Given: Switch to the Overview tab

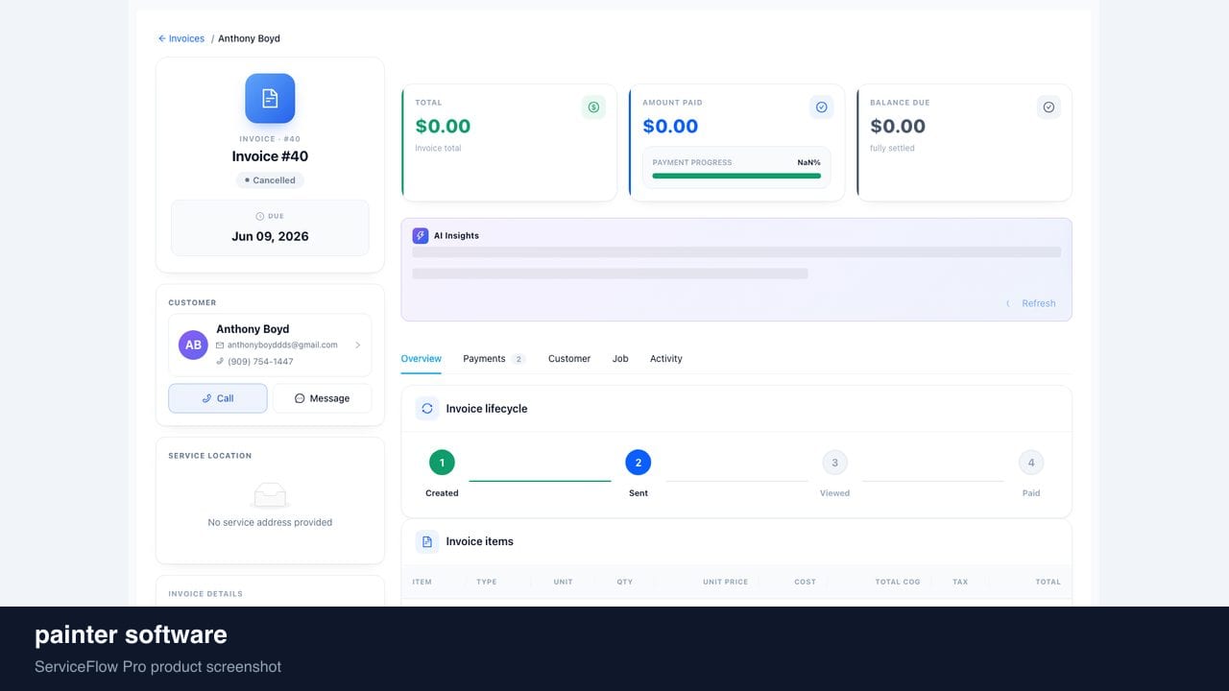Looking at the screenshot, I should click(421, 359).
